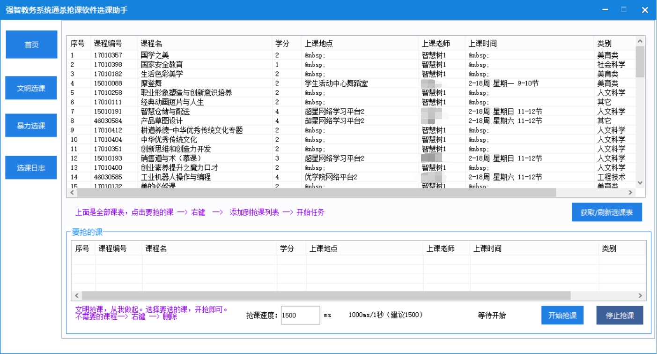This screenshot has width=657, height=354.
Task: Click location 优学院网络平台2
Action: (x=331, y=177)
